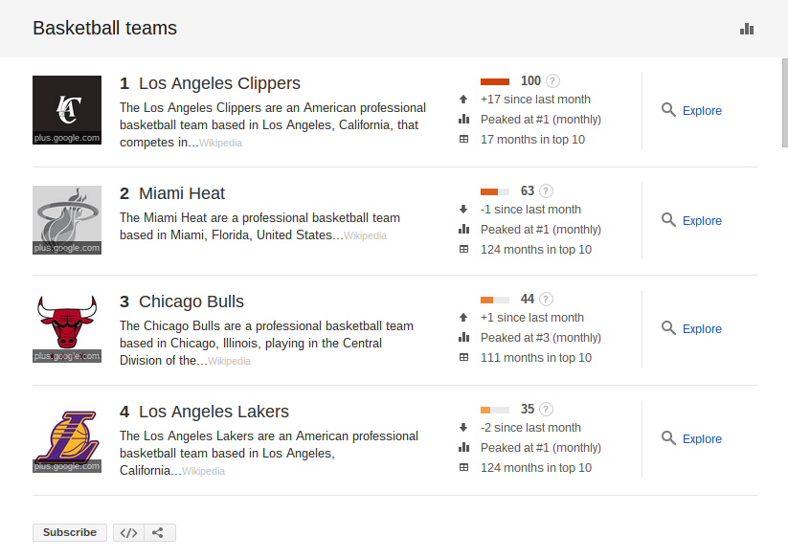Click the table icon in Lakers row
This screenshot has height=558, width=788.
tap(463, 467)
